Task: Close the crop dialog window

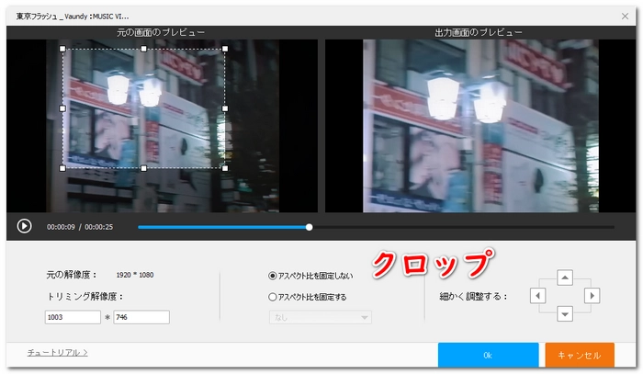Action: pyautogui.click(x=625, y=16)
